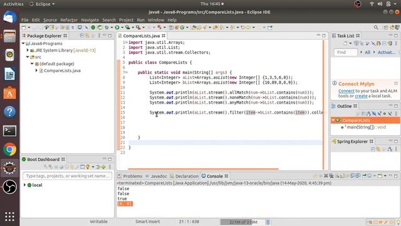This screenshot has height=226, width=401.
Task: Click the create local task link
Action: pyautogui.click(x=361, y=96)
